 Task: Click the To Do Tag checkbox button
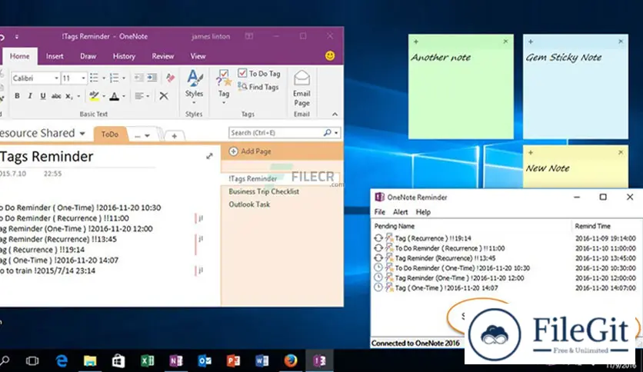(x=259, y=73)
